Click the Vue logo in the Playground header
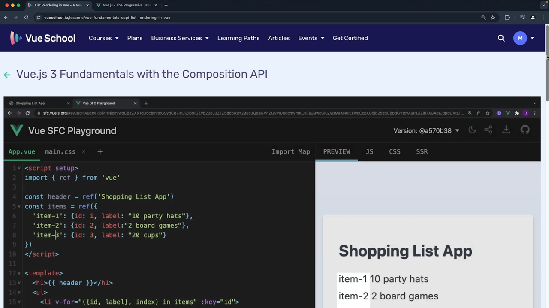The width and height of the screenshot is (549, 308). [x=16, y=130]
